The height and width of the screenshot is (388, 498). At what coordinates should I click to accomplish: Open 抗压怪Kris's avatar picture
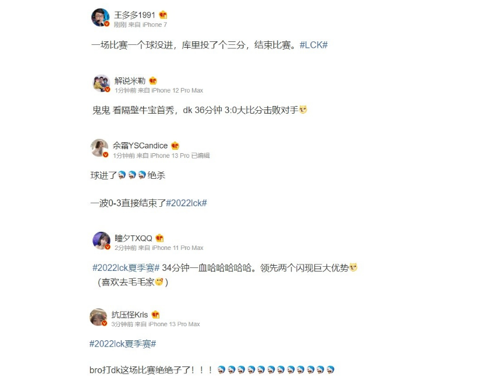(x=98, y=317)
